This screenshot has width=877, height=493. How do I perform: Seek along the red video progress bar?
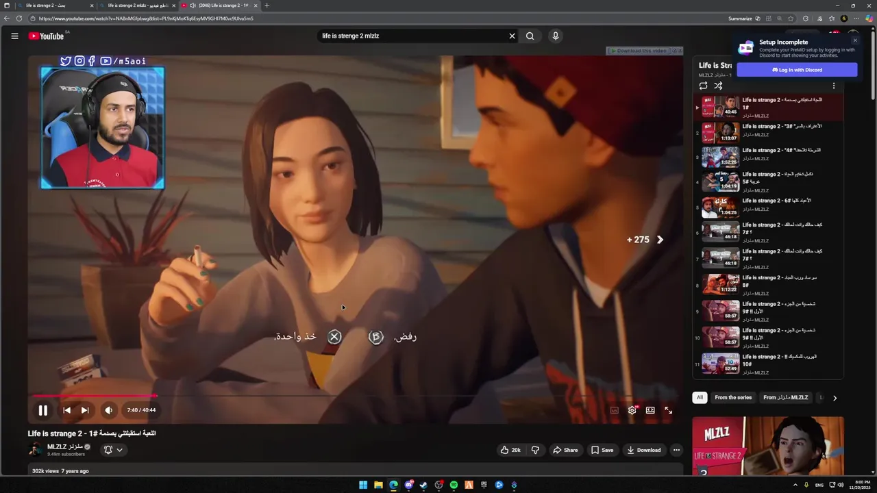(x=356, y=395)
